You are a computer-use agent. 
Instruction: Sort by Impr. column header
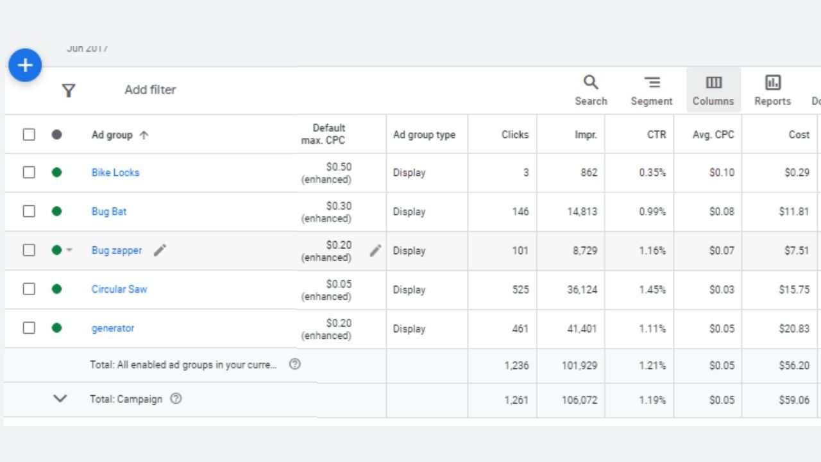586,135
